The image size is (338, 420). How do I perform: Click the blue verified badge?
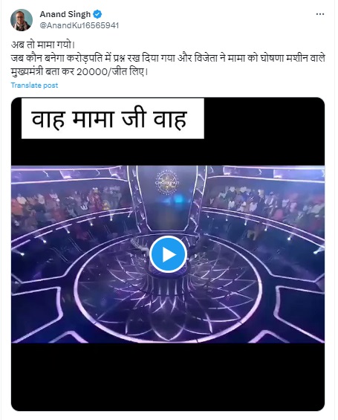[x=97, y=14]
